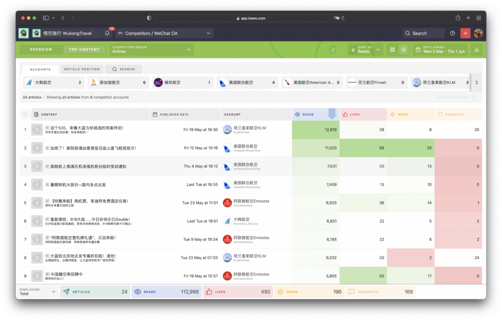Image resolution: width=502 pixels, height=320 pixels.
Task: Open the Safari sidebar dropdown chevron
Action: point(53,18)
